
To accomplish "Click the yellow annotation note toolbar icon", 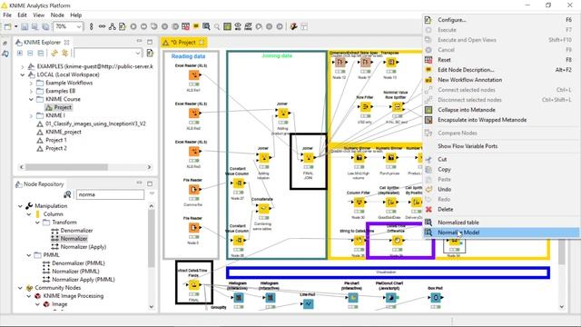I will (196, 26).
